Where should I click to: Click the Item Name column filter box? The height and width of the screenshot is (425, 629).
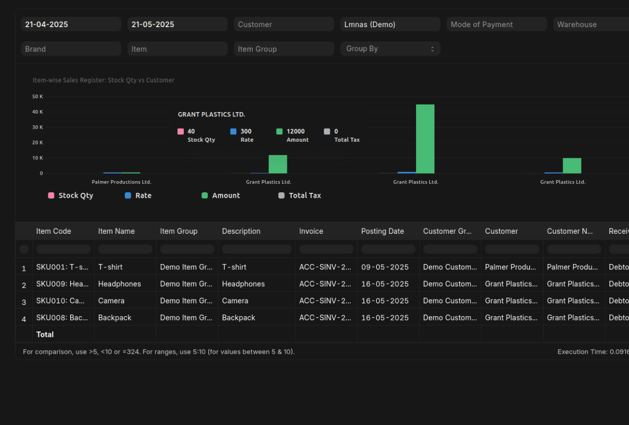[125, 249]
